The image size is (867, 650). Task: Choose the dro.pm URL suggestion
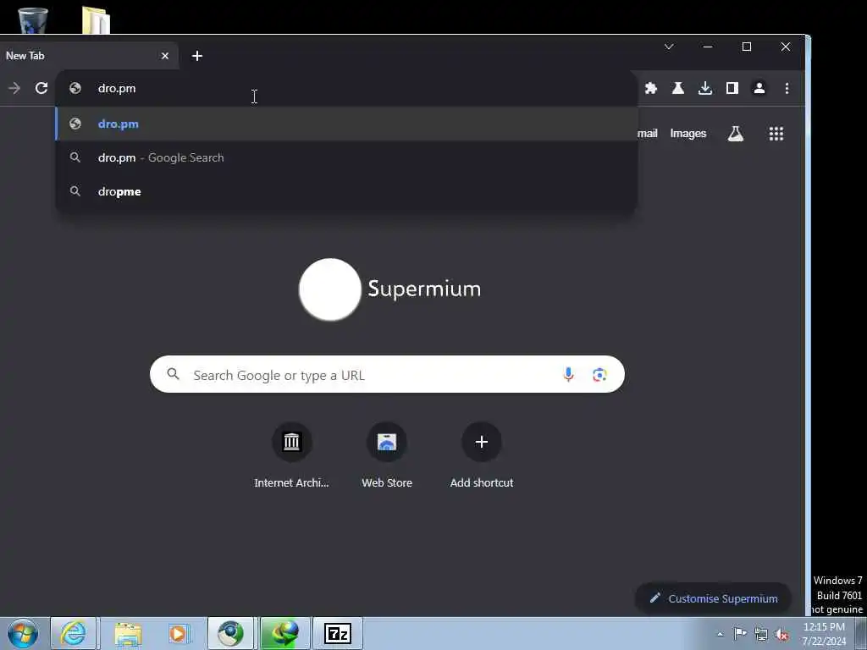tap(346, 124)
